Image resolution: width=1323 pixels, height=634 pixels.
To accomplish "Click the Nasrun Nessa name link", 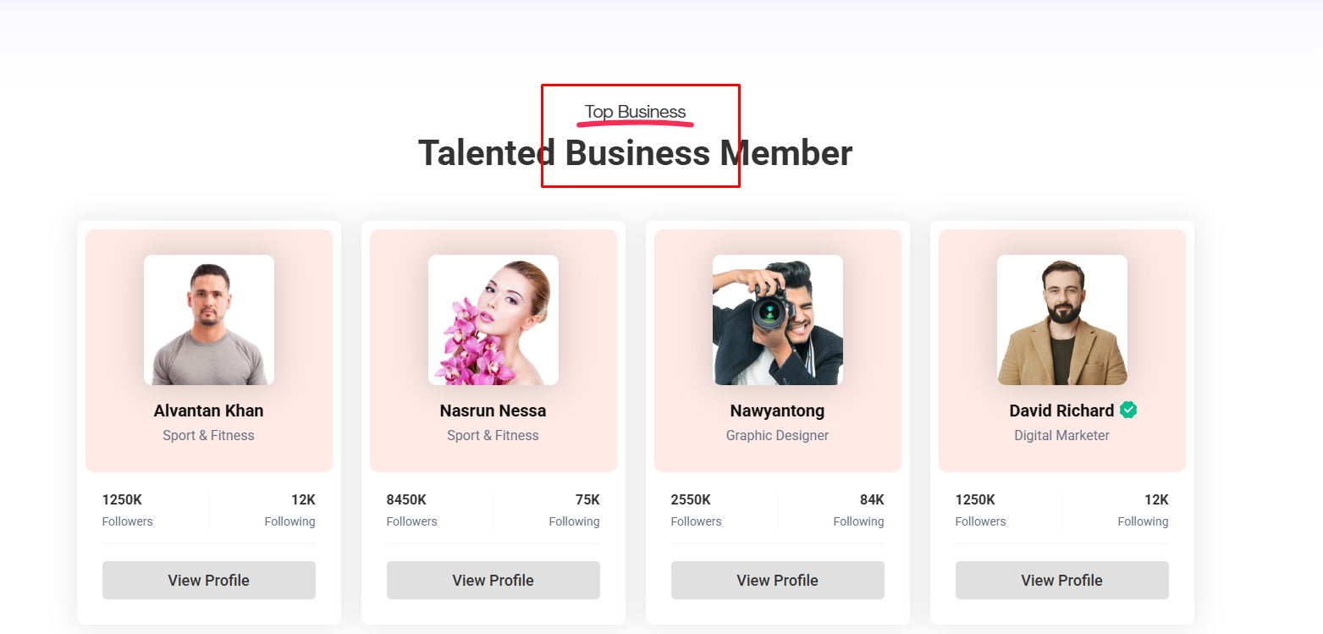I will 493,411.
